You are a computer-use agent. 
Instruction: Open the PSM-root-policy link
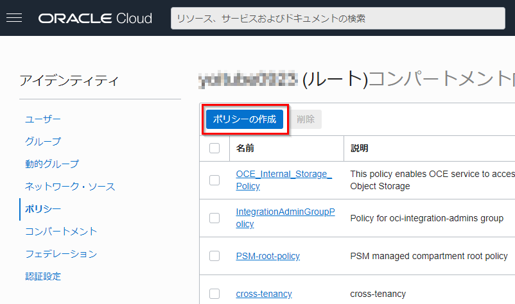click(x=268, y=256)
